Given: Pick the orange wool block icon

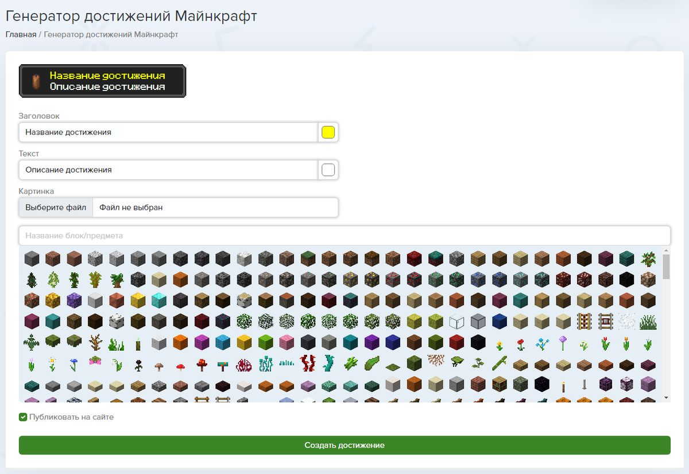Looking at the screenshot, I should (180, 343).
